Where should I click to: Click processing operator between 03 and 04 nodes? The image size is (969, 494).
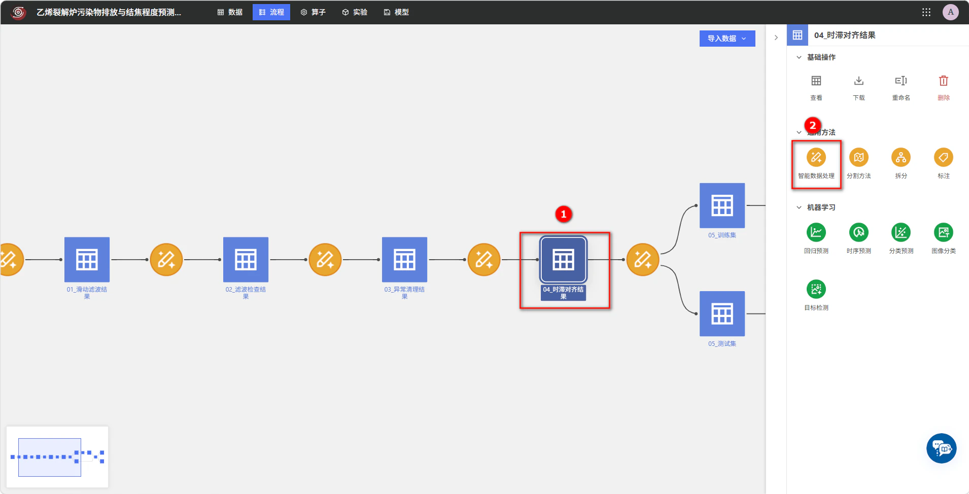484,260
